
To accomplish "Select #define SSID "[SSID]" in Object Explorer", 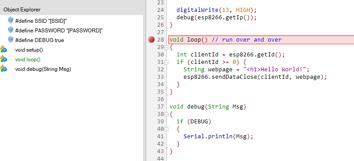I will pos(41,21).
